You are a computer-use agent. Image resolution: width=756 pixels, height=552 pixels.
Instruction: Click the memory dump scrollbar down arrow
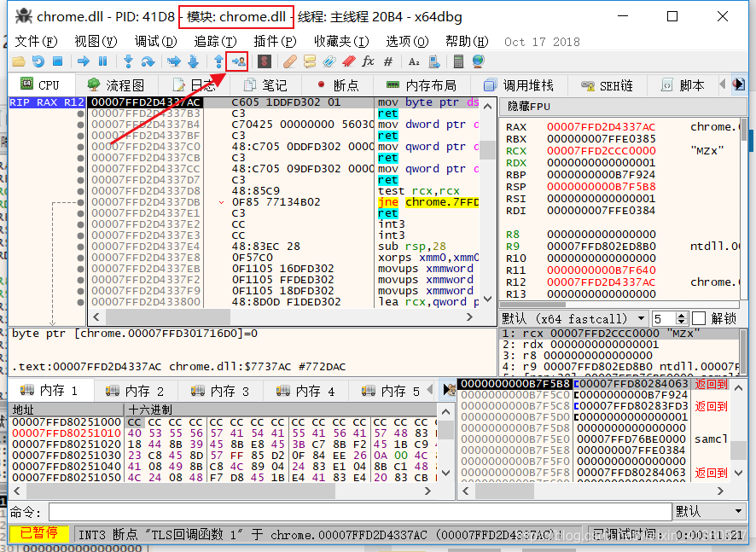pos(446,473)
